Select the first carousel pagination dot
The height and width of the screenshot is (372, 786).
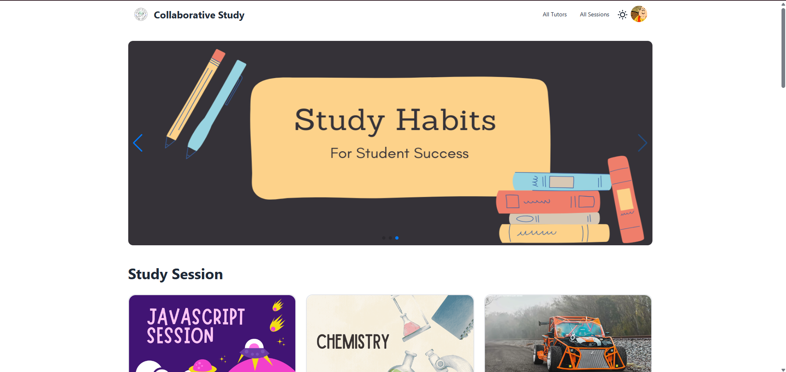click(383, 238)
